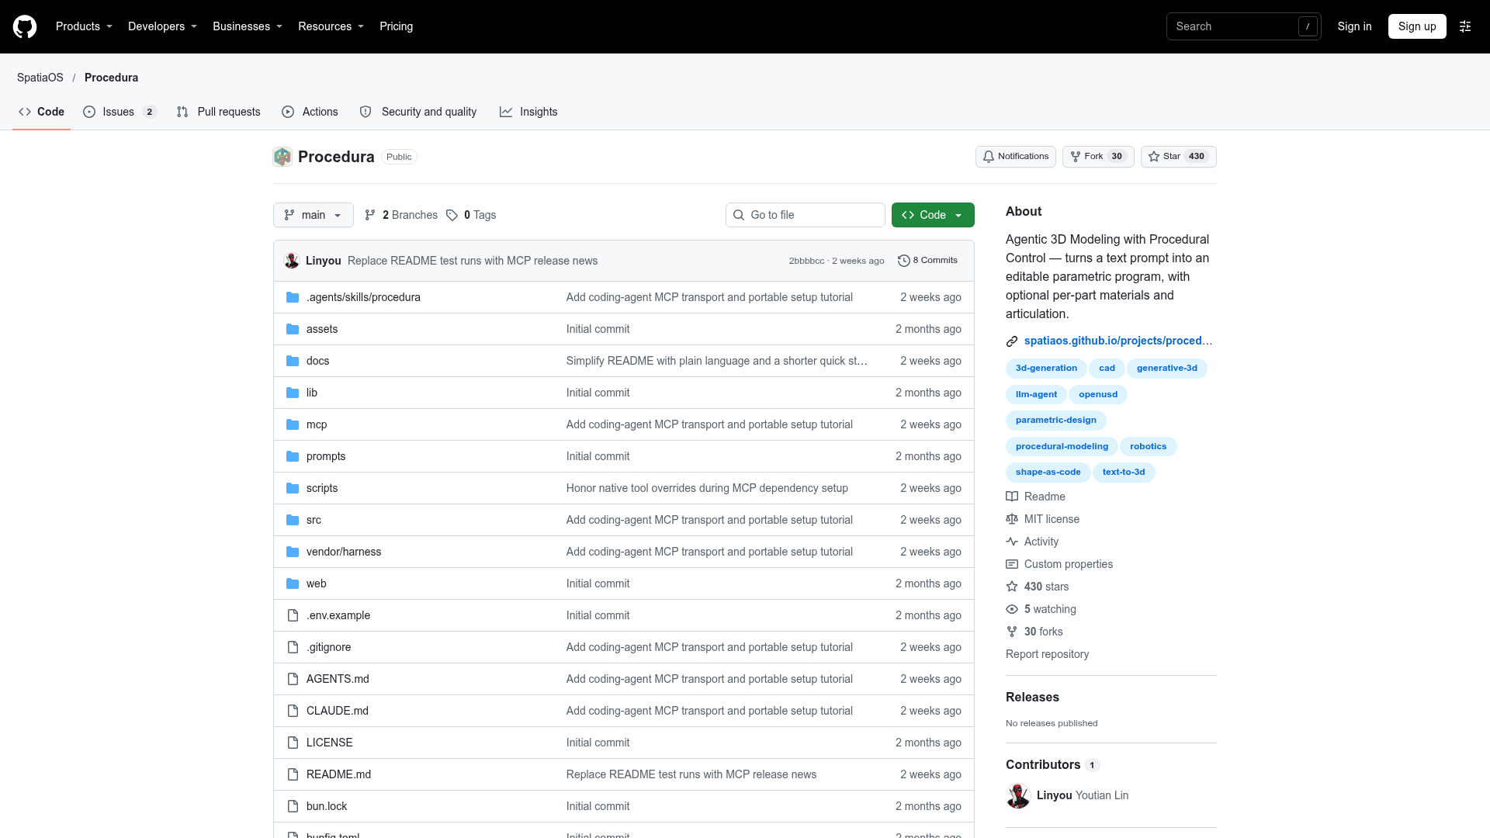Open the appearance settings slider icon
Screen dimensions: 1490x838
[1465, 26]
